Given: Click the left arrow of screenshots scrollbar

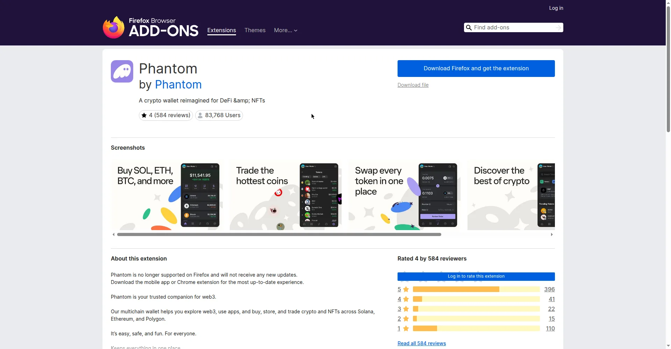Looking at the screenshot, I should [x=113, y=235].
